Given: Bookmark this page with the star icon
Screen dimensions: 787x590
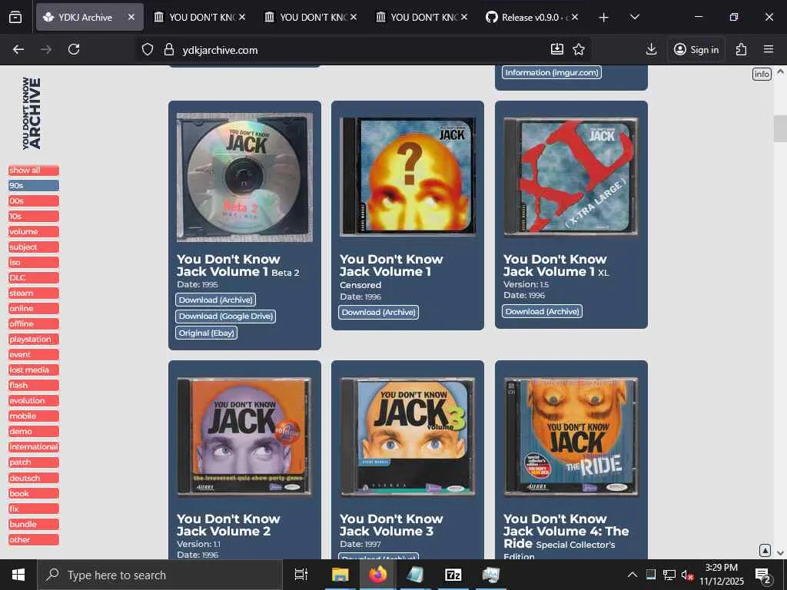Looking at the screenshot, I should pos(579,49).
